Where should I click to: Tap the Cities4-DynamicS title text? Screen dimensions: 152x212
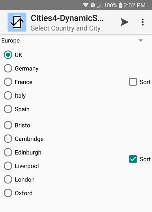(67, 18)
